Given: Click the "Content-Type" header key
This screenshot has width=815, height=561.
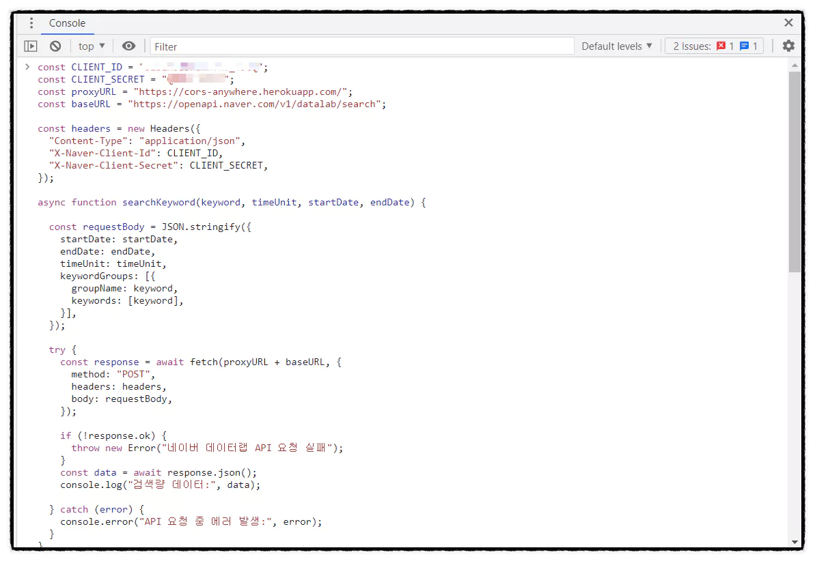Looking at the screenshot, I should coord(88,141).
